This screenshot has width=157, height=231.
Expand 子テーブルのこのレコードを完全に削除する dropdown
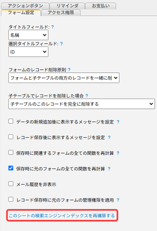(81, 104)
